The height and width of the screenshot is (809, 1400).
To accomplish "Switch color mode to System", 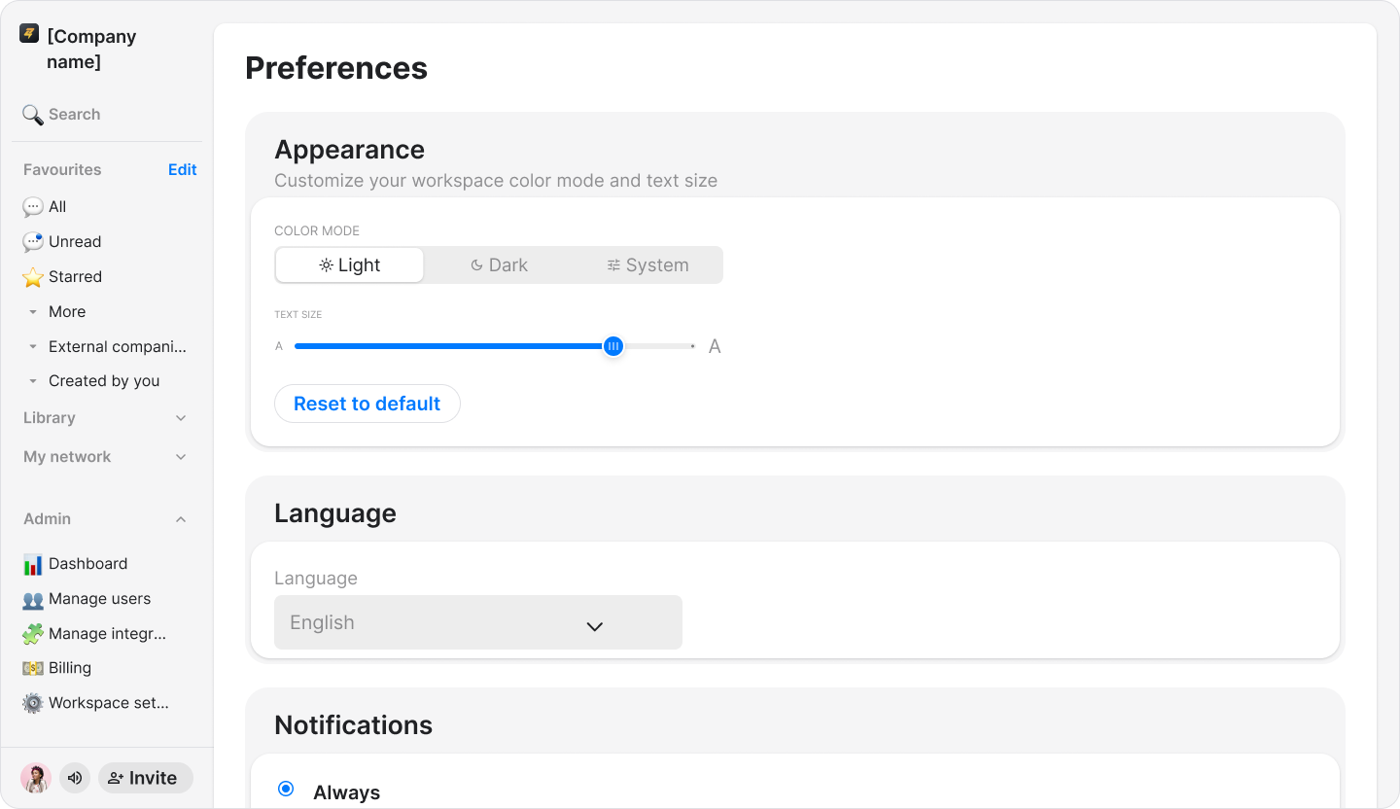I will (x=647, y=265).
